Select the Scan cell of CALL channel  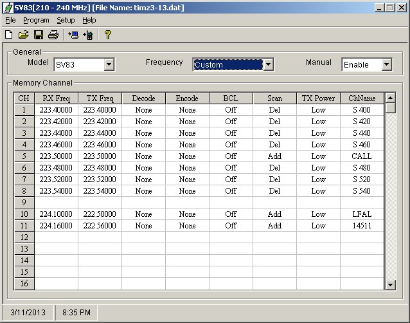pos(274,156)
